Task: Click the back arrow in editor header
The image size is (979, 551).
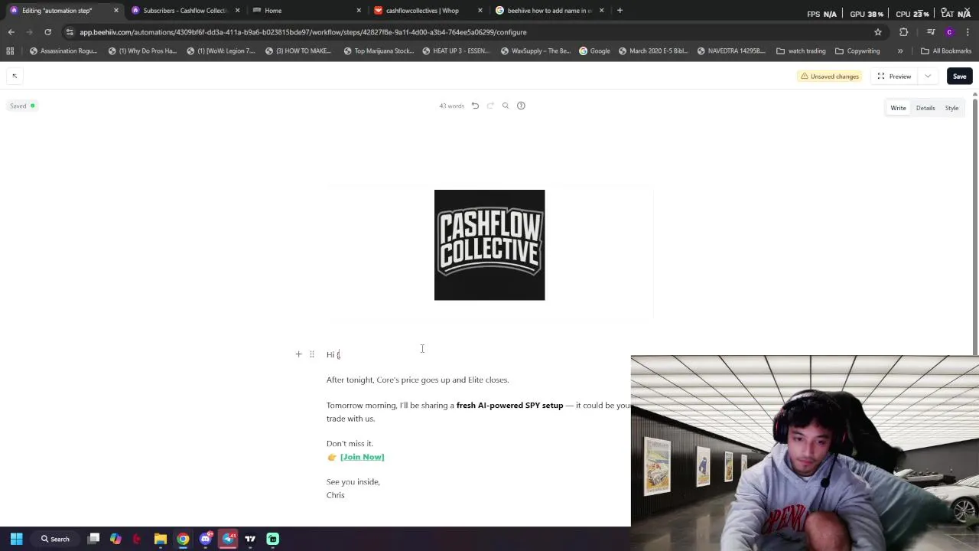Action: [15, 76]
